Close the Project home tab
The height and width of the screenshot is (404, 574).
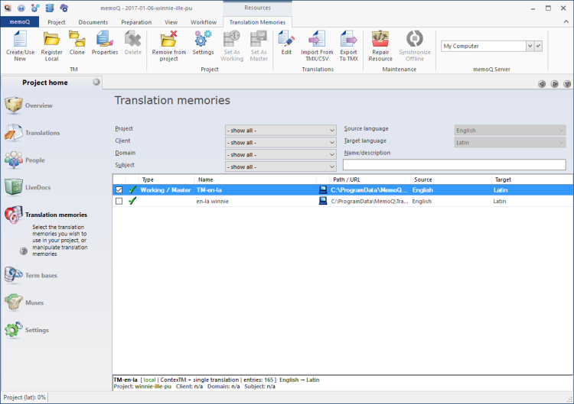tap(96, 82)
